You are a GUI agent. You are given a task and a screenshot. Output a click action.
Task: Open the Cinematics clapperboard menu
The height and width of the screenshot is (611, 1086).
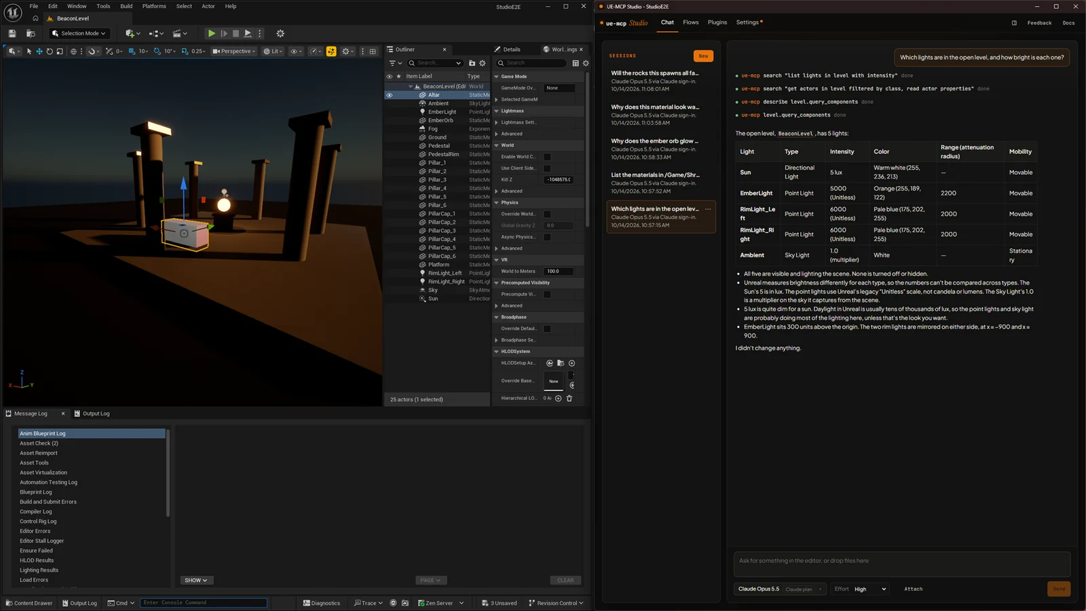[x=179, y=33]
